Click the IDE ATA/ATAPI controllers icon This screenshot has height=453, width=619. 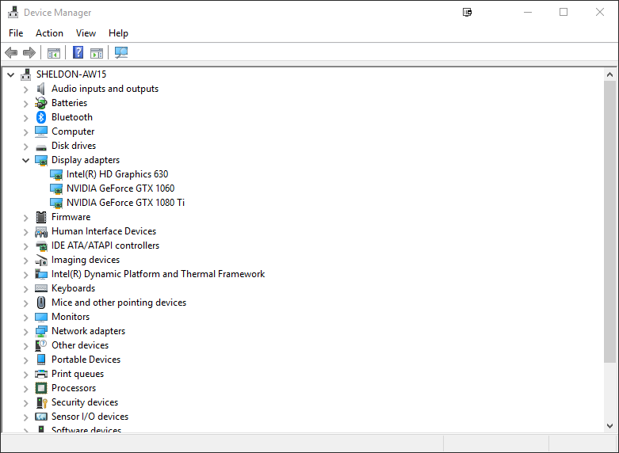pos(41,246)
